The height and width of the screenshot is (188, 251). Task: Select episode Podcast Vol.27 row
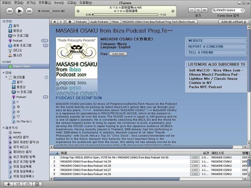point(148,170)
